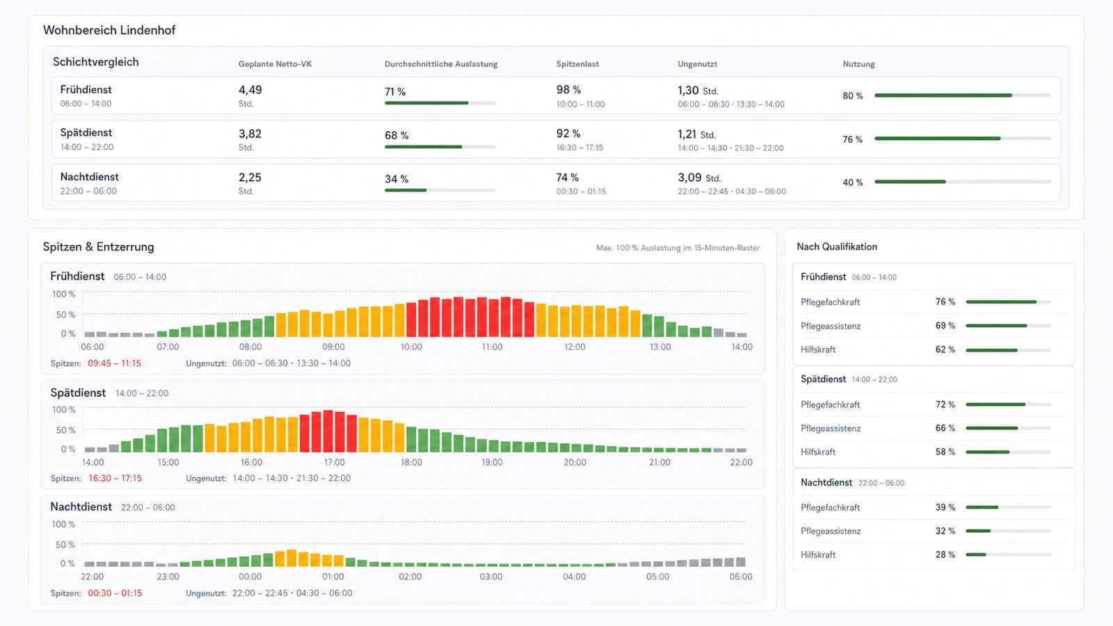Click "22:00 – 22:45 · 04:30 – 06:00" below the Nachtdienst chart

coord(292,593)
